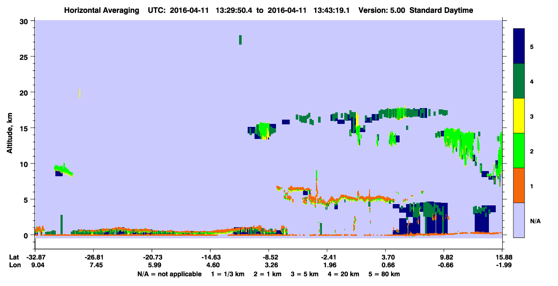Click the altitude tick label 10
558x286 pixels.
click(x=25, y=164)
